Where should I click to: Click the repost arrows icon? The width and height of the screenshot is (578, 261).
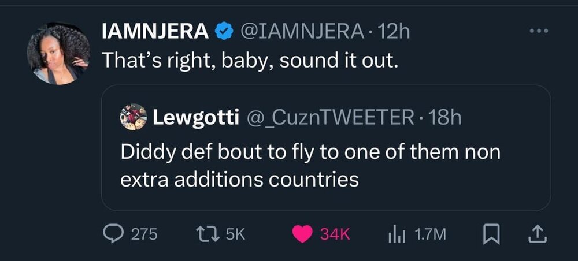pos(206,233)
